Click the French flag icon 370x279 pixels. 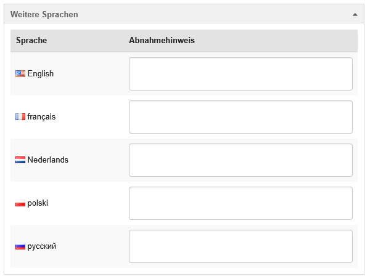click(x=20, y=117)
